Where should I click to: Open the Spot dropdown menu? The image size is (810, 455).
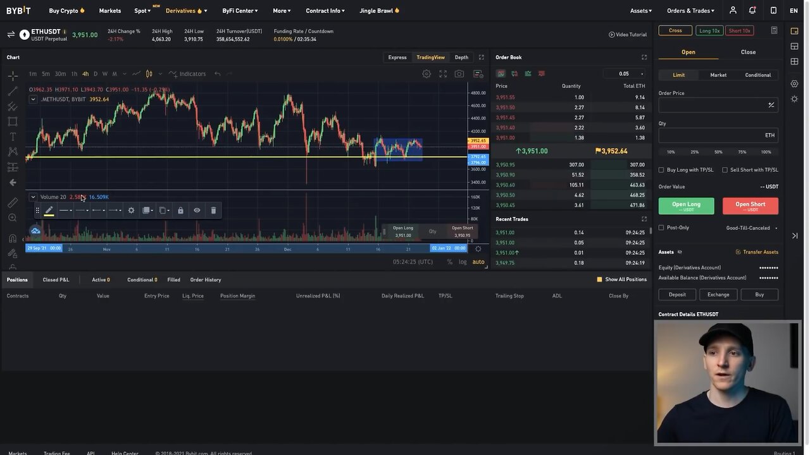[143, 11]
